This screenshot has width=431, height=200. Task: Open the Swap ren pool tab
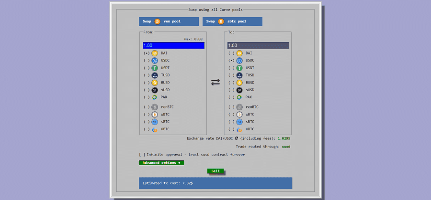(169, 21)
